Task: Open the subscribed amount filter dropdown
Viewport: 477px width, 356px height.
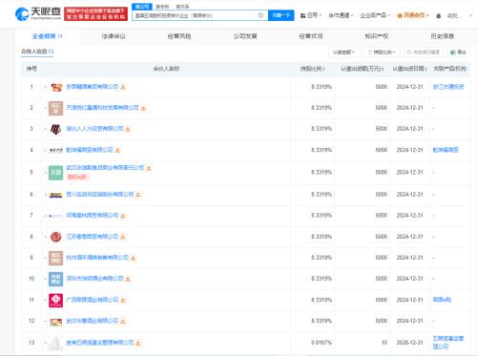Action: coord(343,52)
